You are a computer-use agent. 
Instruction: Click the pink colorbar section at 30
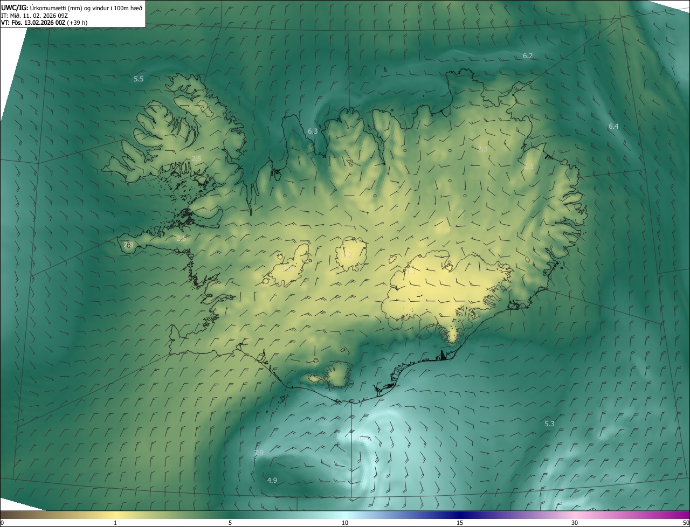tap(575, 515)
